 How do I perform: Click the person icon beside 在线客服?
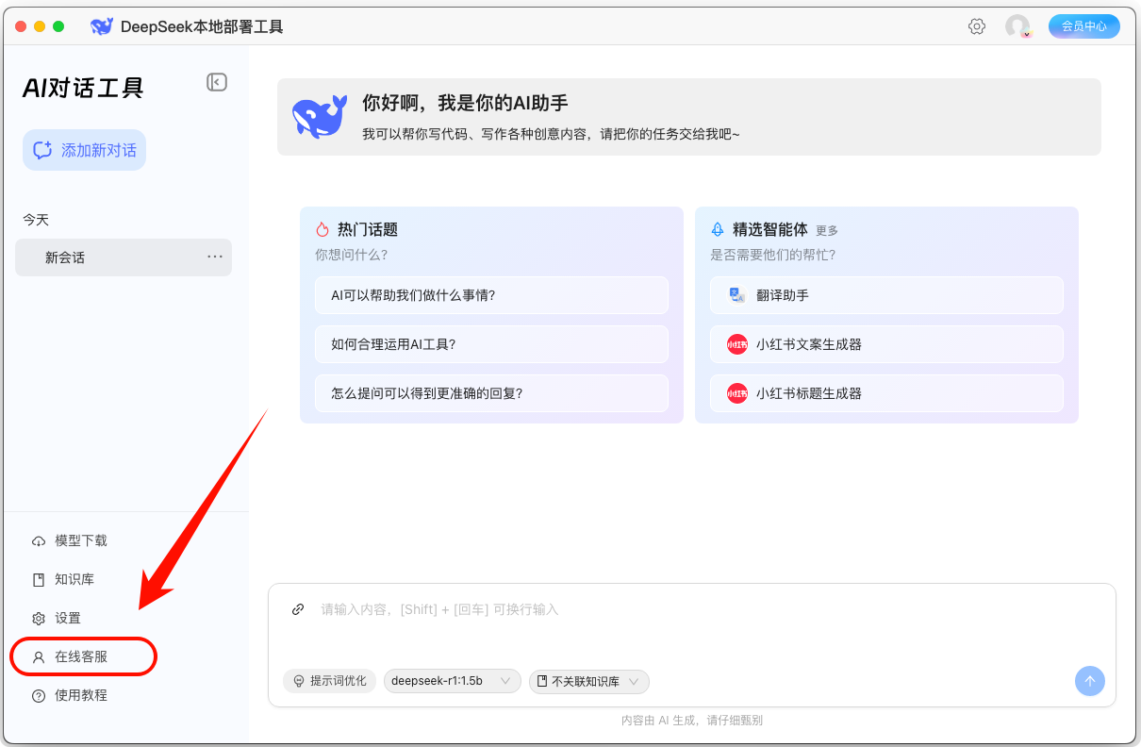tap(39, 657)
